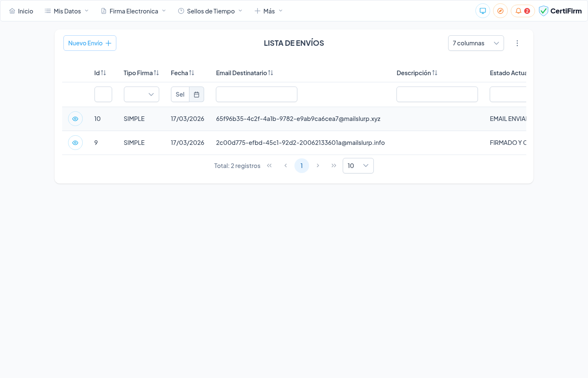The height and width of the screenshot is (378, 588).
Task: Open the page size selector showing 10
Action: pos(358,165)
